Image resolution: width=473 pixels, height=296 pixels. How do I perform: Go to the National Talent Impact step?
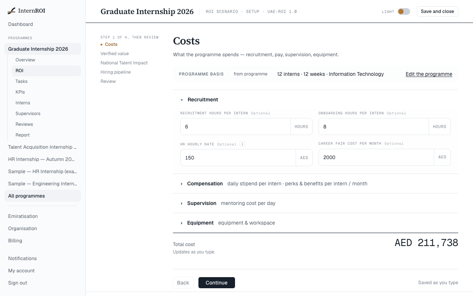[x=124, y=63]
